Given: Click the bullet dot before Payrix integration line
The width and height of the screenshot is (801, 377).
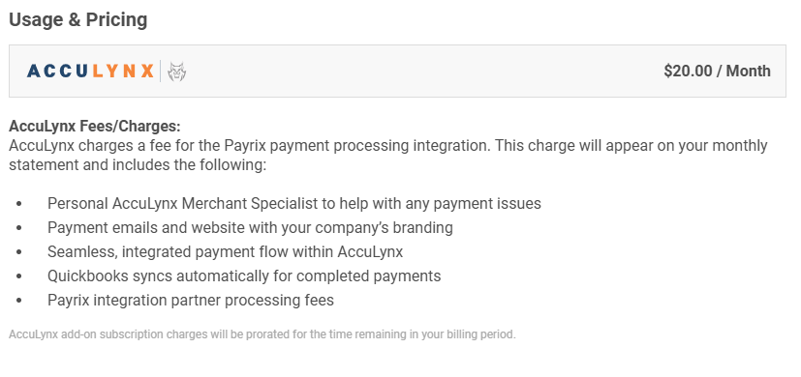Looking at the screenshot, I should pyautogui.click(x=19, y=301).
